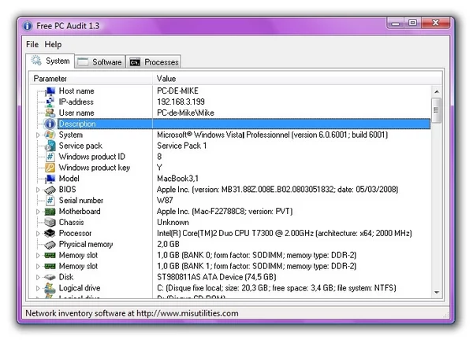Close the Free PC Audit window
The image size is (473, 340).
pyautogui.click(x=436, y=23)
